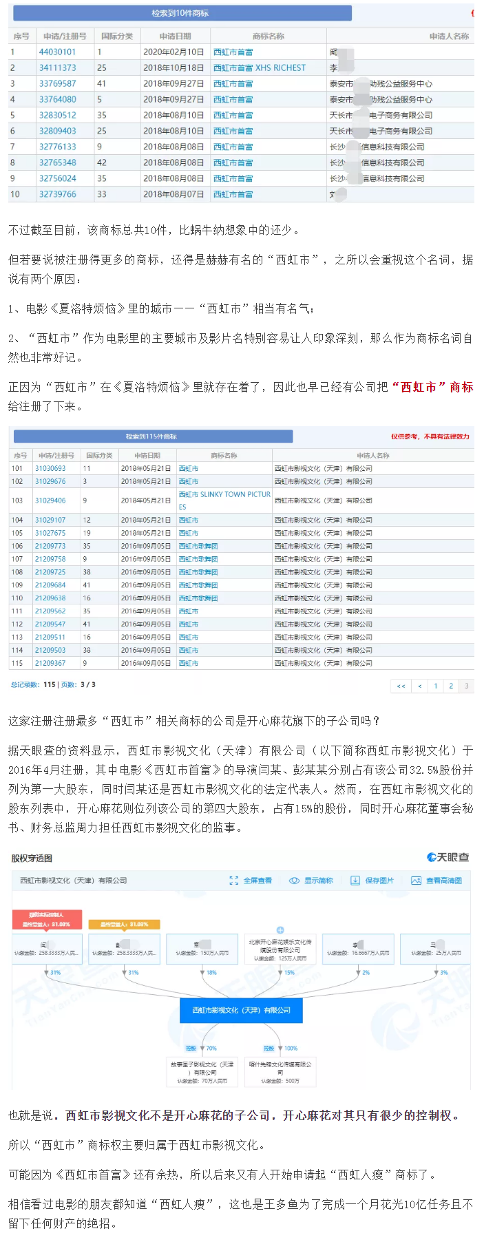Open registration number 33764080
This screenshot has height=1242, width=484.
tap(57, 99)
